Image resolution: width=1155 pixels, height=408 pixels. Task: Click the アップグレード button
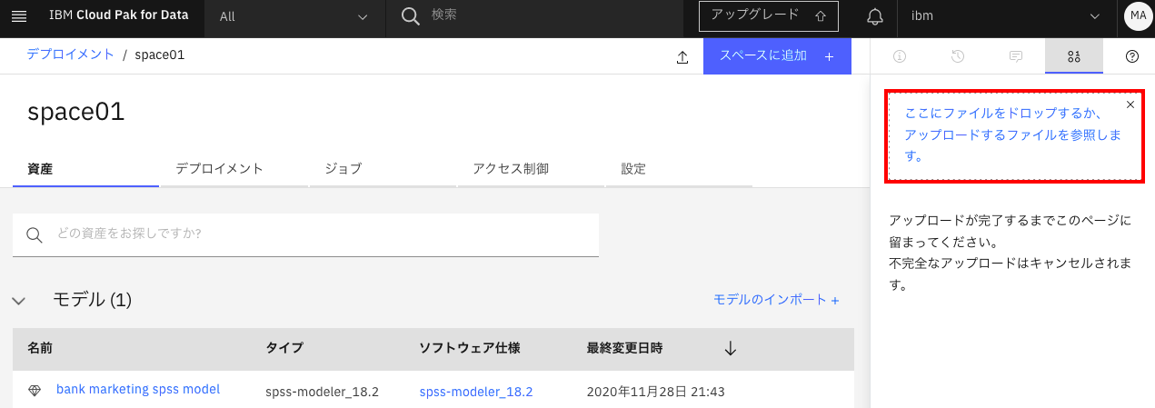pos(768,15)
